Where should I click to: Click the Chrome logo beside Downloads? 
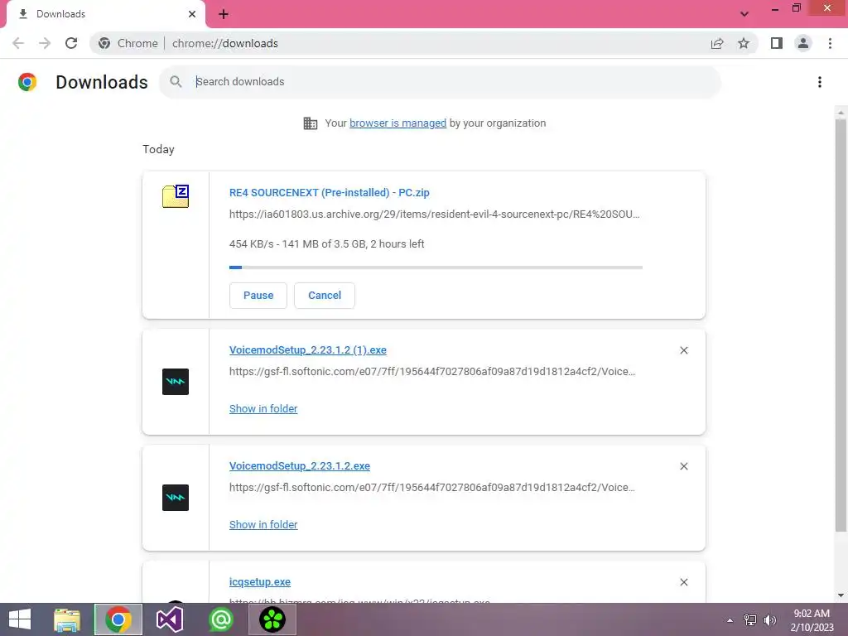[27, 82]
